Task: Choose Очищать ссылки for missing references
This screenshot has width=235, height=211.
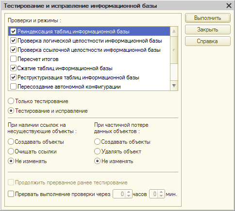Action: pyautogui.click(x=11, y=151)
